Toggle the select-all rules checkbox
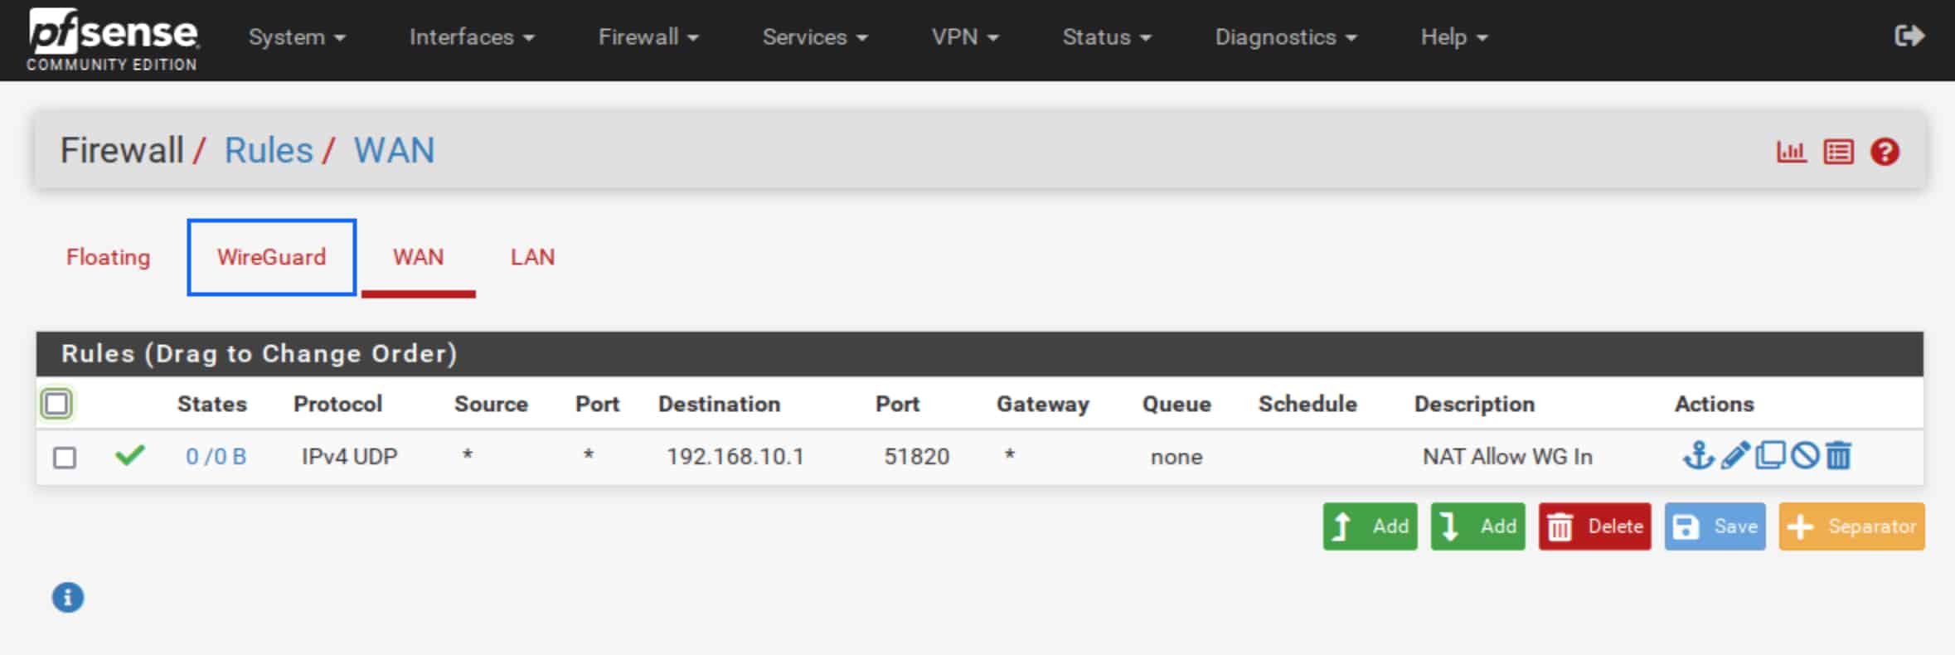1955x655 pixels. [56, 404]
